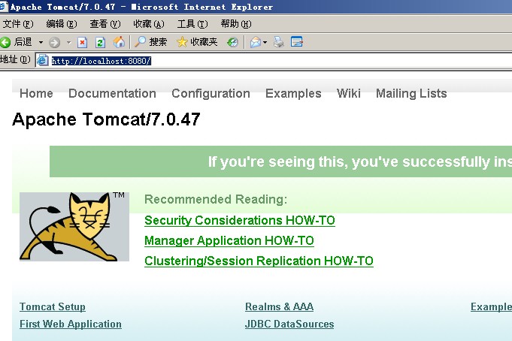
Task: Click the green successfully installed banner
Action: (x=281, y=161)
